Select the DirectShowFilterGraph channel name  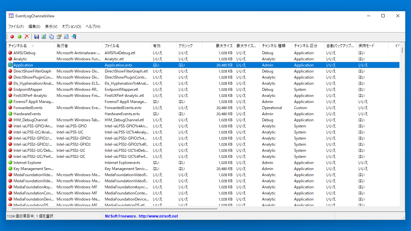tap(32, 71)
